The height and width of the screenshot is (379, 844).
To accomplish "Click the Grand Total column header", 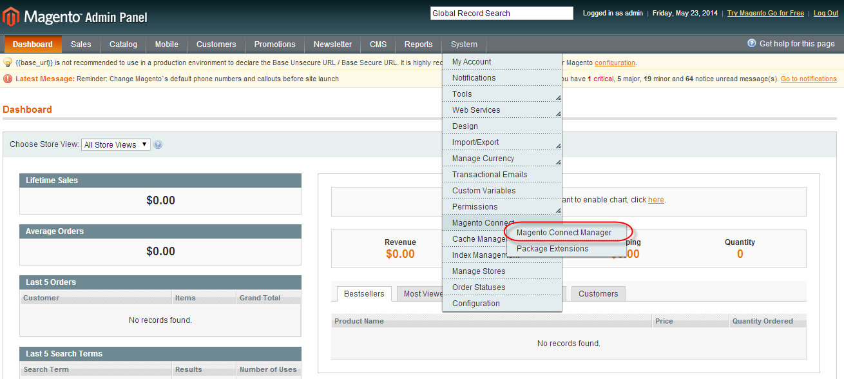I will click(269, 298).
